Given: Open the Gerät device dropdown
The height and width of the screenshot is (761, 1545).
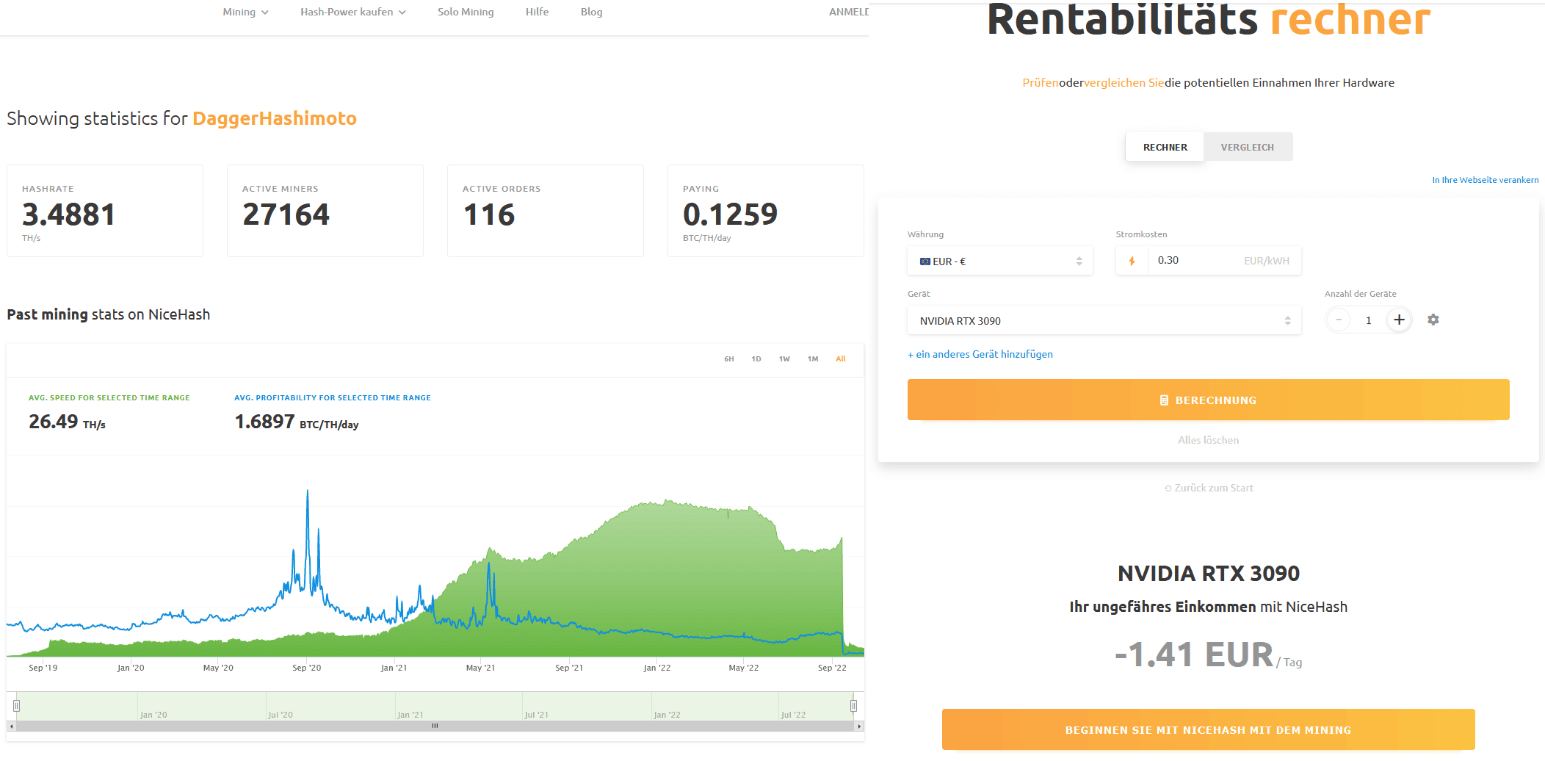Looking at the screenshot, I should [x=1104, y=321].
